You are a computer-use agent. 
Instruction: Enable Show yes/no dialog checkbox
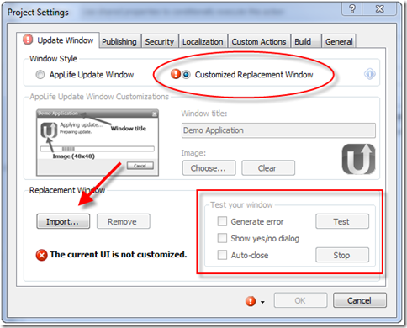click(222, 238)
